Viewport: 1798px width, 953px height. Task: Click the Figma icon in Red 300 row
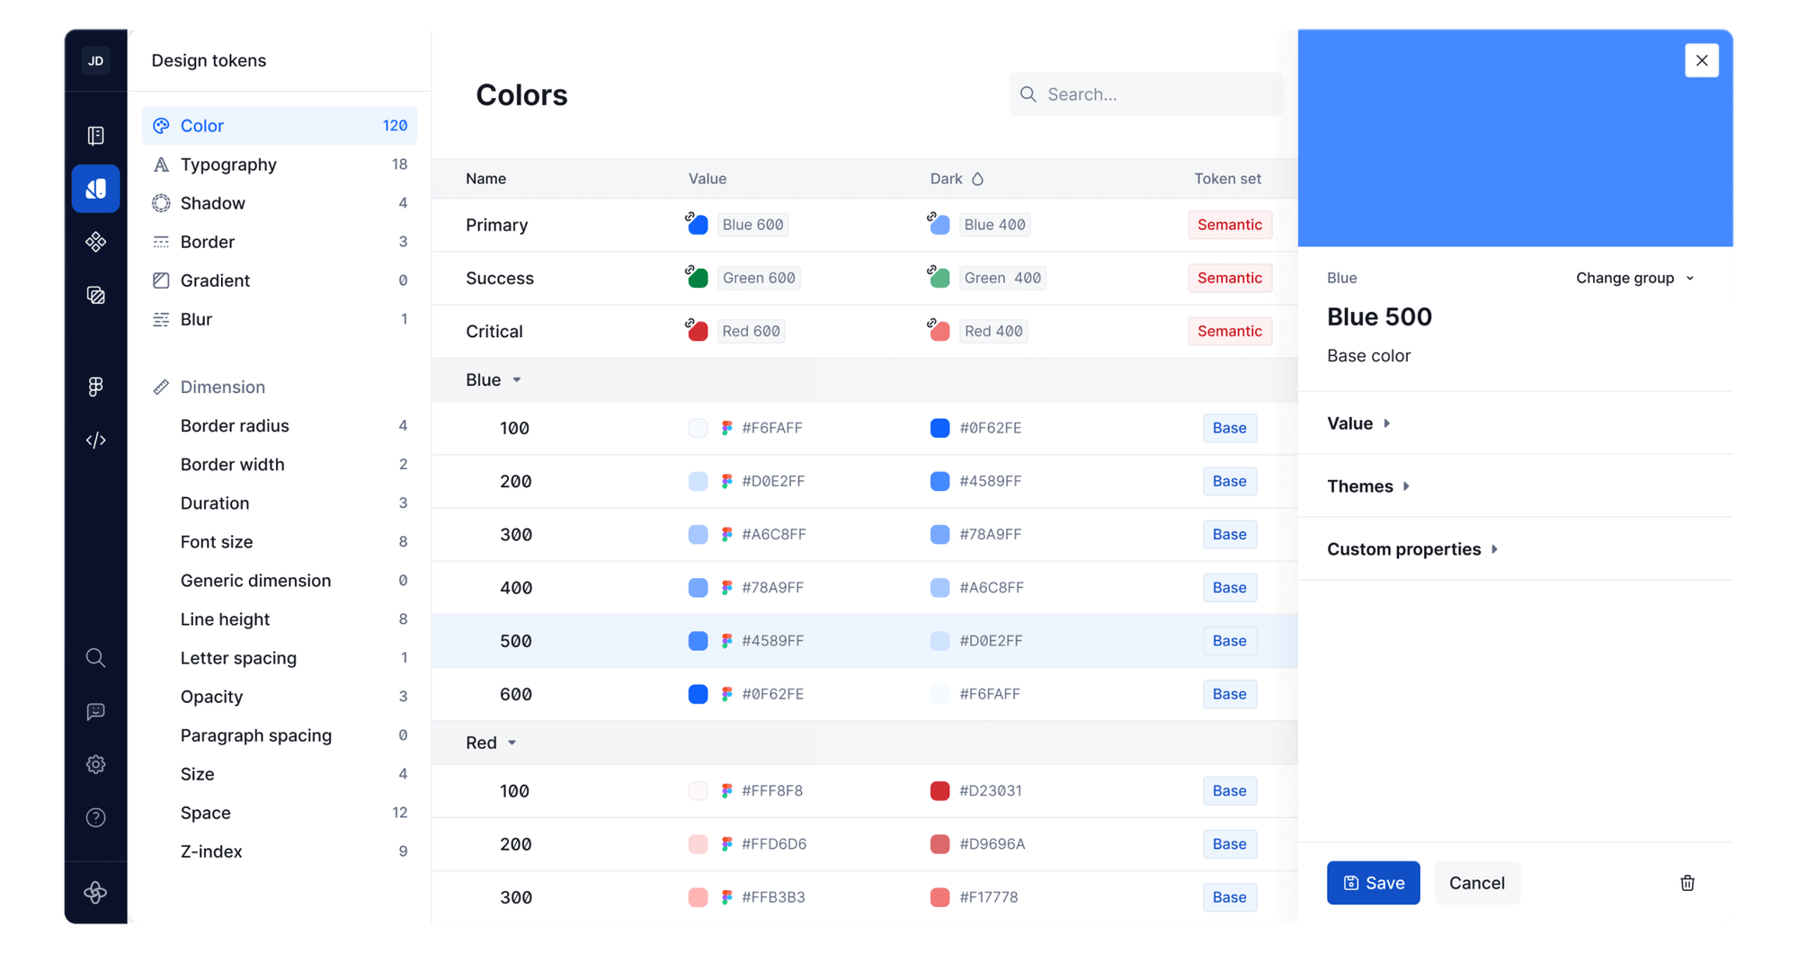[726, 897]
